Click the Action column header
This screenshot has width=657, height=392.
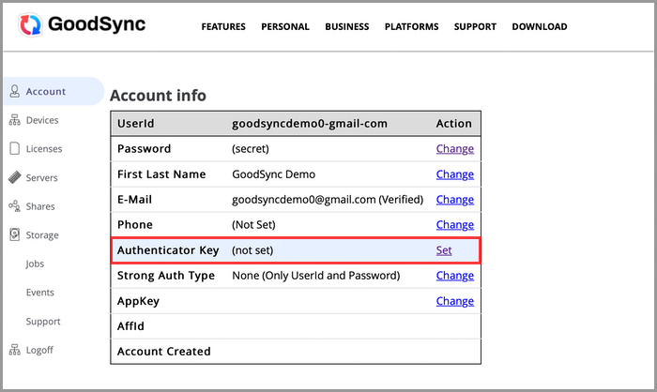[x=453, y=124]
